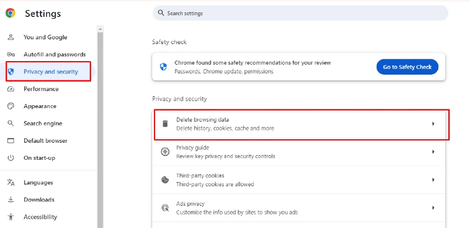Expand Ads privacy arrow
470x228 pixels.
coord(433,208)
